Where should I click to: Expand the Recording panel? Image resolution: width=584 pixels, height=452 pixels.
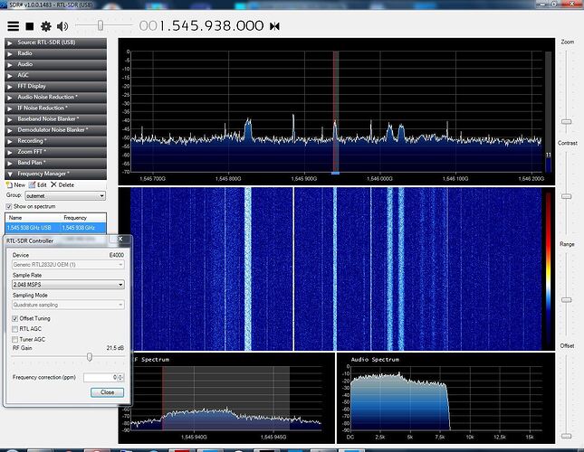pyautogui.click(x=55, y=141)
